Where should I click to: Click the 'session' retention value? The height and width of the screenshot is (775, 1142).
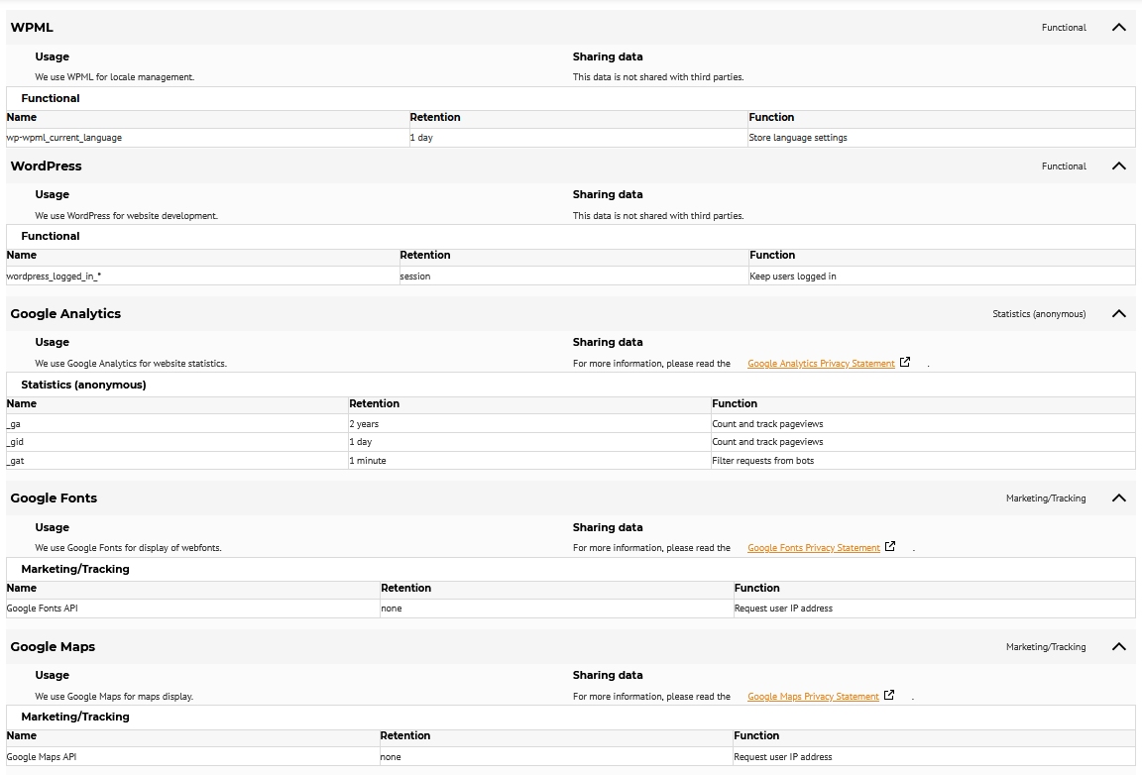415,277
